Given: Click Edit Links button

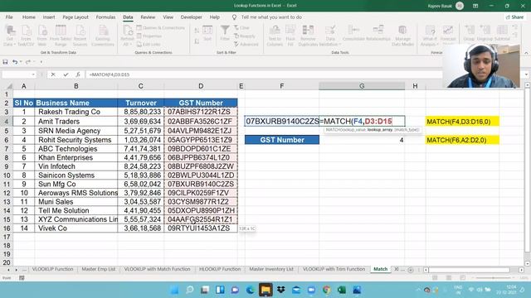Looking at the screenshot, I should point(149,44).
